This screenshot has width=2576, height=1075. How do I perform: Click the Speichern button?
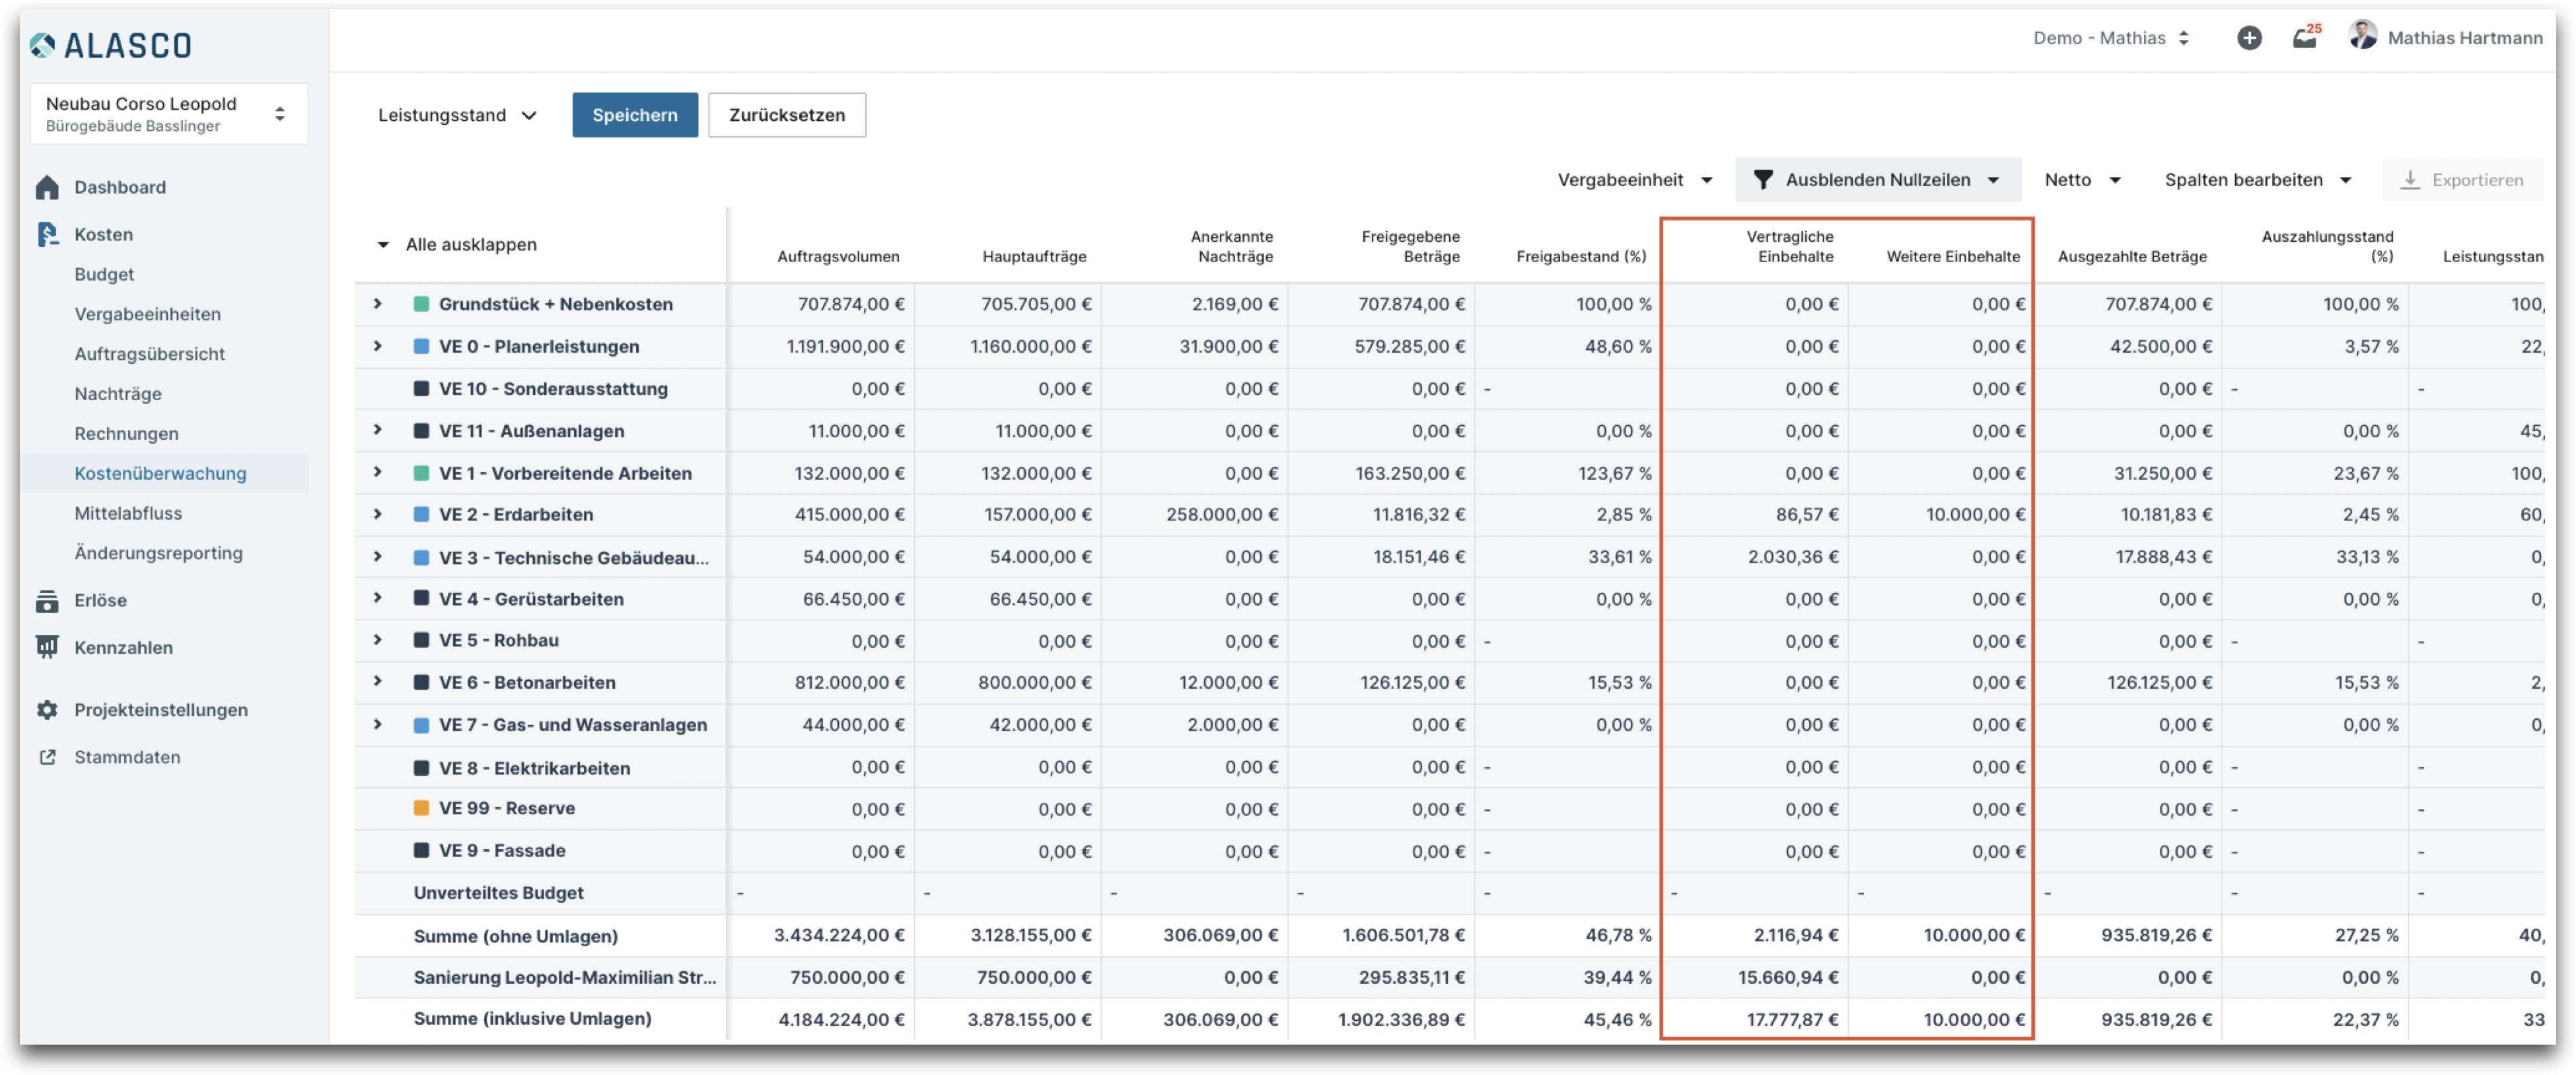[x=635, y=115]
